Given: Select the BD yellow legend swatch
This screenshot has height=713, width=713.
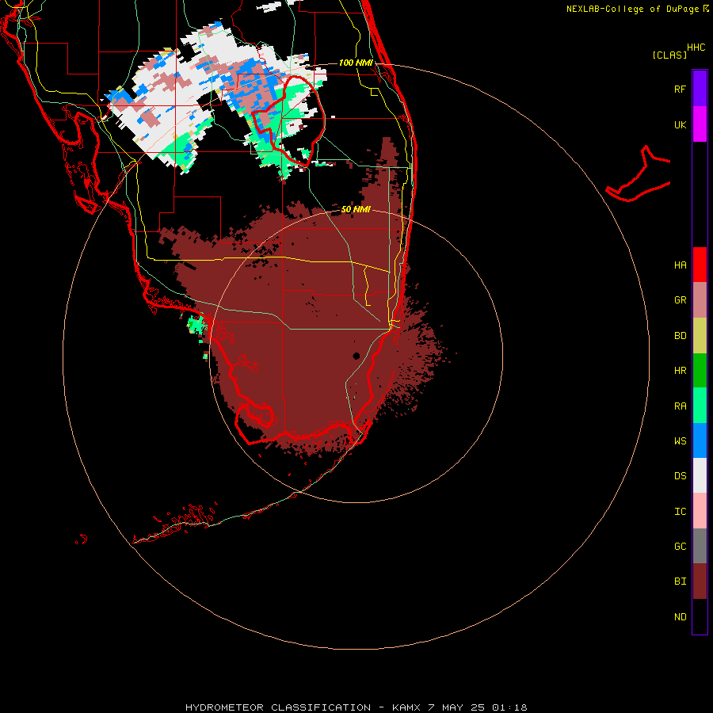Looking at the screenshot, I should tap(700, 336).
